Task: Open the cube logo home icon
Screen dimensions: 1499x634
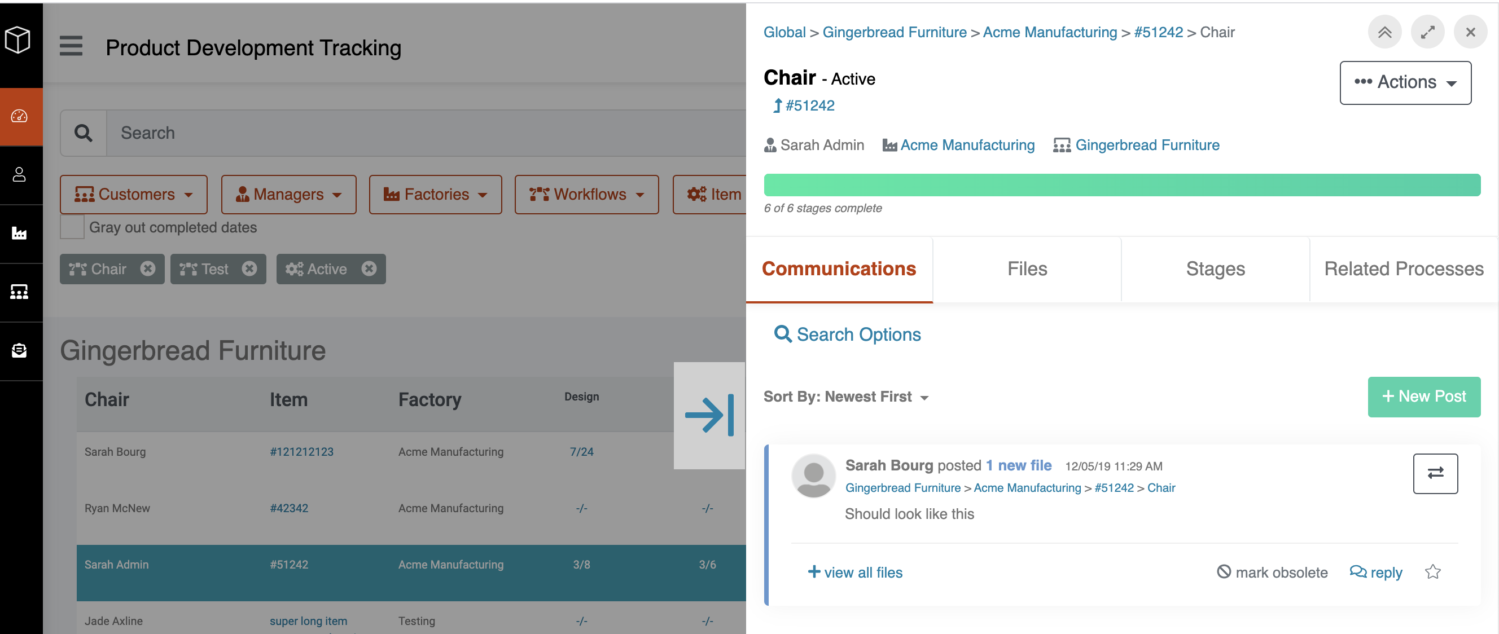Action: [x=17, y=39]
